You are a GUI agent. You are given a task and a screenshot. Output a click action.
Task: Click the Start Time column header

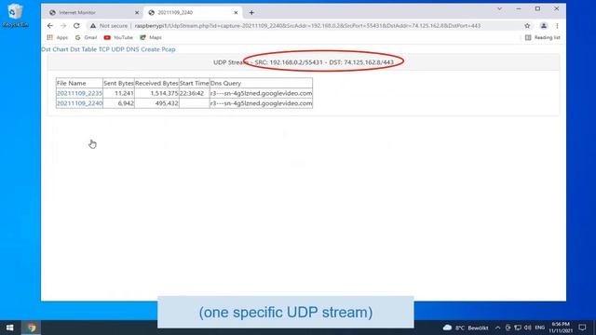tap(195, 83)
